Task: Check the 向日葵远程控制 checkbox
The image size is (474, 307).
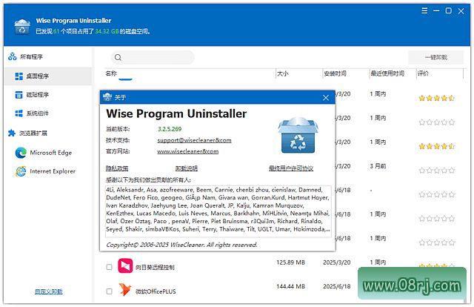Action: coord(109,267)
